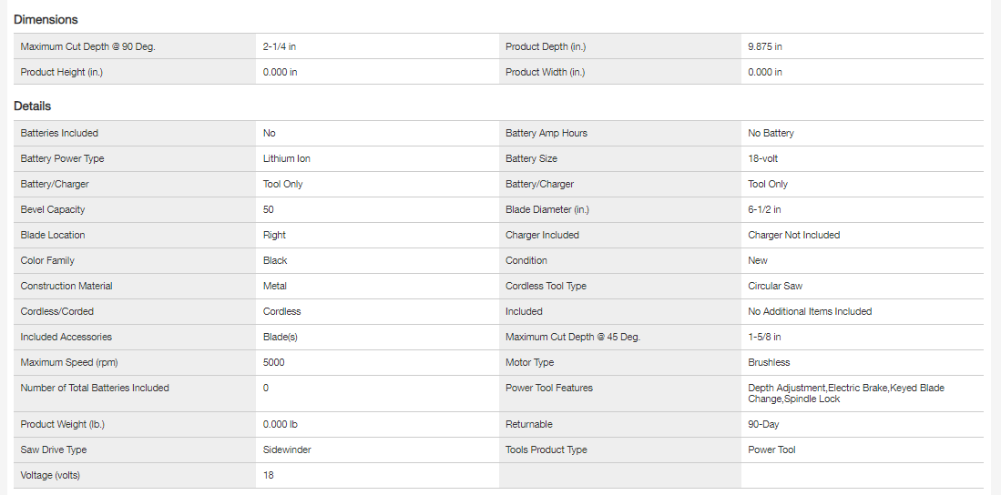Click the Sidewinder saw drive value

(287, 450)
